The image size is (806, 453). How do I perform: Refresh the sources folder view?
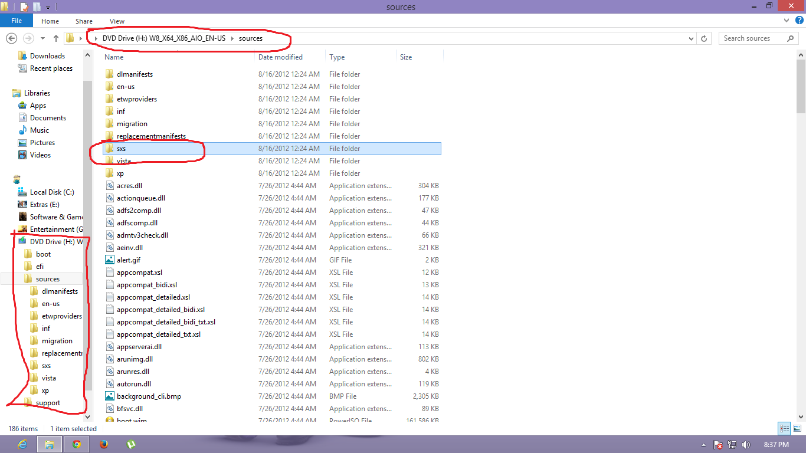tap(703, 38)
